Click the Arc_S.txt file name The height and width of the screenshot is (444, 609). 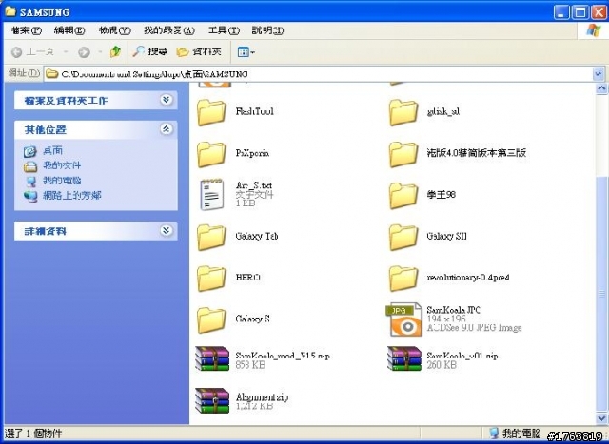point(254,185)
